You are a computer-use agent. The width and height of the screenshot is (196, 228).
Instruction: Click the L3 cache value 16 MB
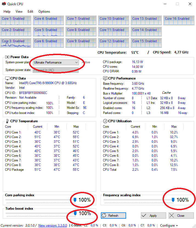click(164, 113)
